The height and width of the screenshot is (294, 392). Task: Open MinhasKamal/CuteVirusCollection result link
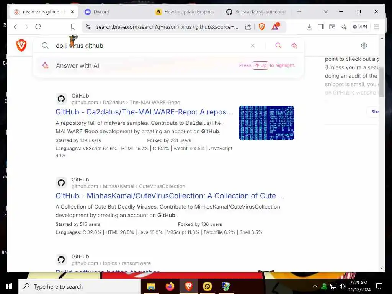click(170, 196)
